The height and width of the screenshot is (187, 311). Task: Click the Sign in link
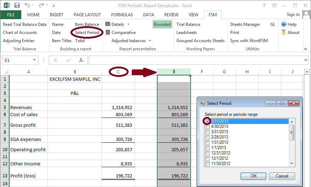tap(293, 15)
